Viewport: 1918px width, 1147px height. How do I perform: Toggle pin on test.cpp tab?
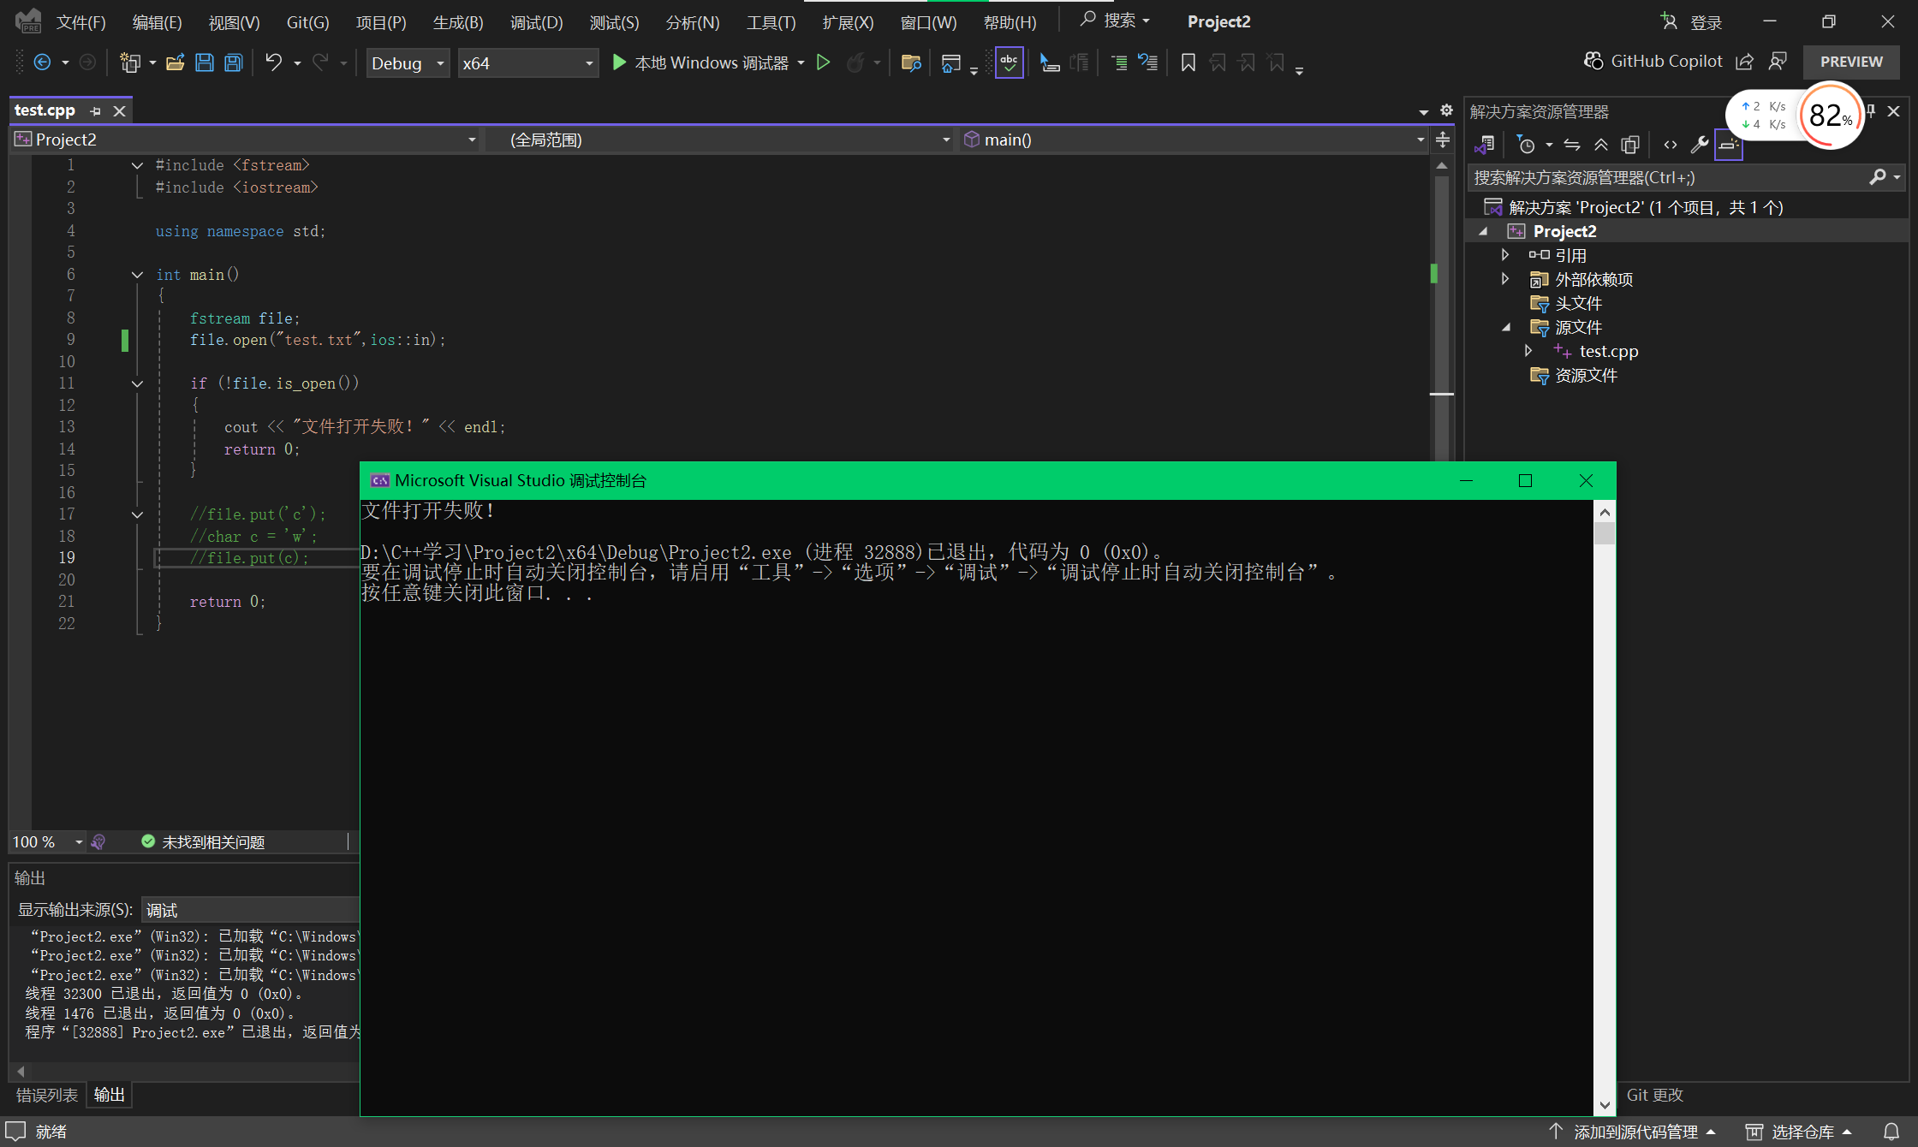click(x=96, y=111)
